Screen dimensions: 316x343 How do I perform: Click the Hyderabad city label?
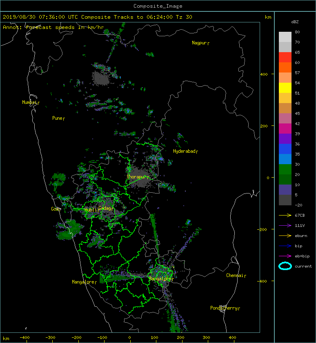click(x=185, y=152)
